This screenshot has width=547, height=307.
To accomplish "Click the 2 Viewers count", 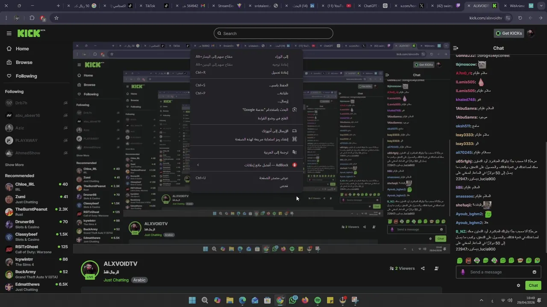I will [402, 268].
